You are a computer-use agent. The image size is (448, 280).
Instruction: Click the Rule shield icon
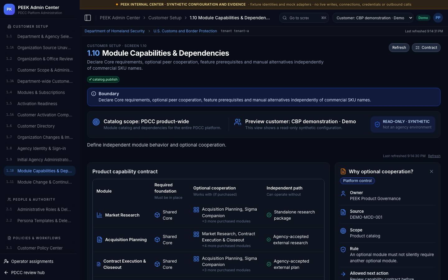(x=343, y=250)
